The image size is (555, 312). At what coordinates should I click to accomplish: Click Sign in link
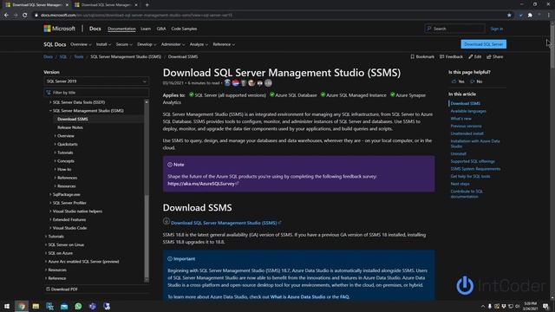point(497,29)
